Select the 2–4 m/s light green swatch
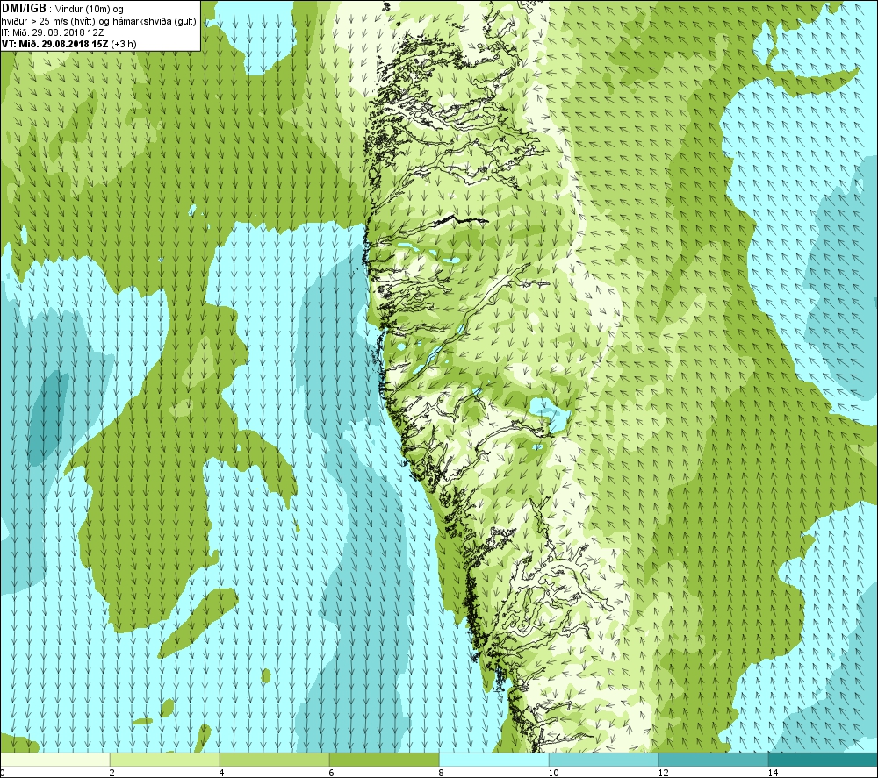Image resolution: width=878 pixels, height=778 pixels. [165, 760]
